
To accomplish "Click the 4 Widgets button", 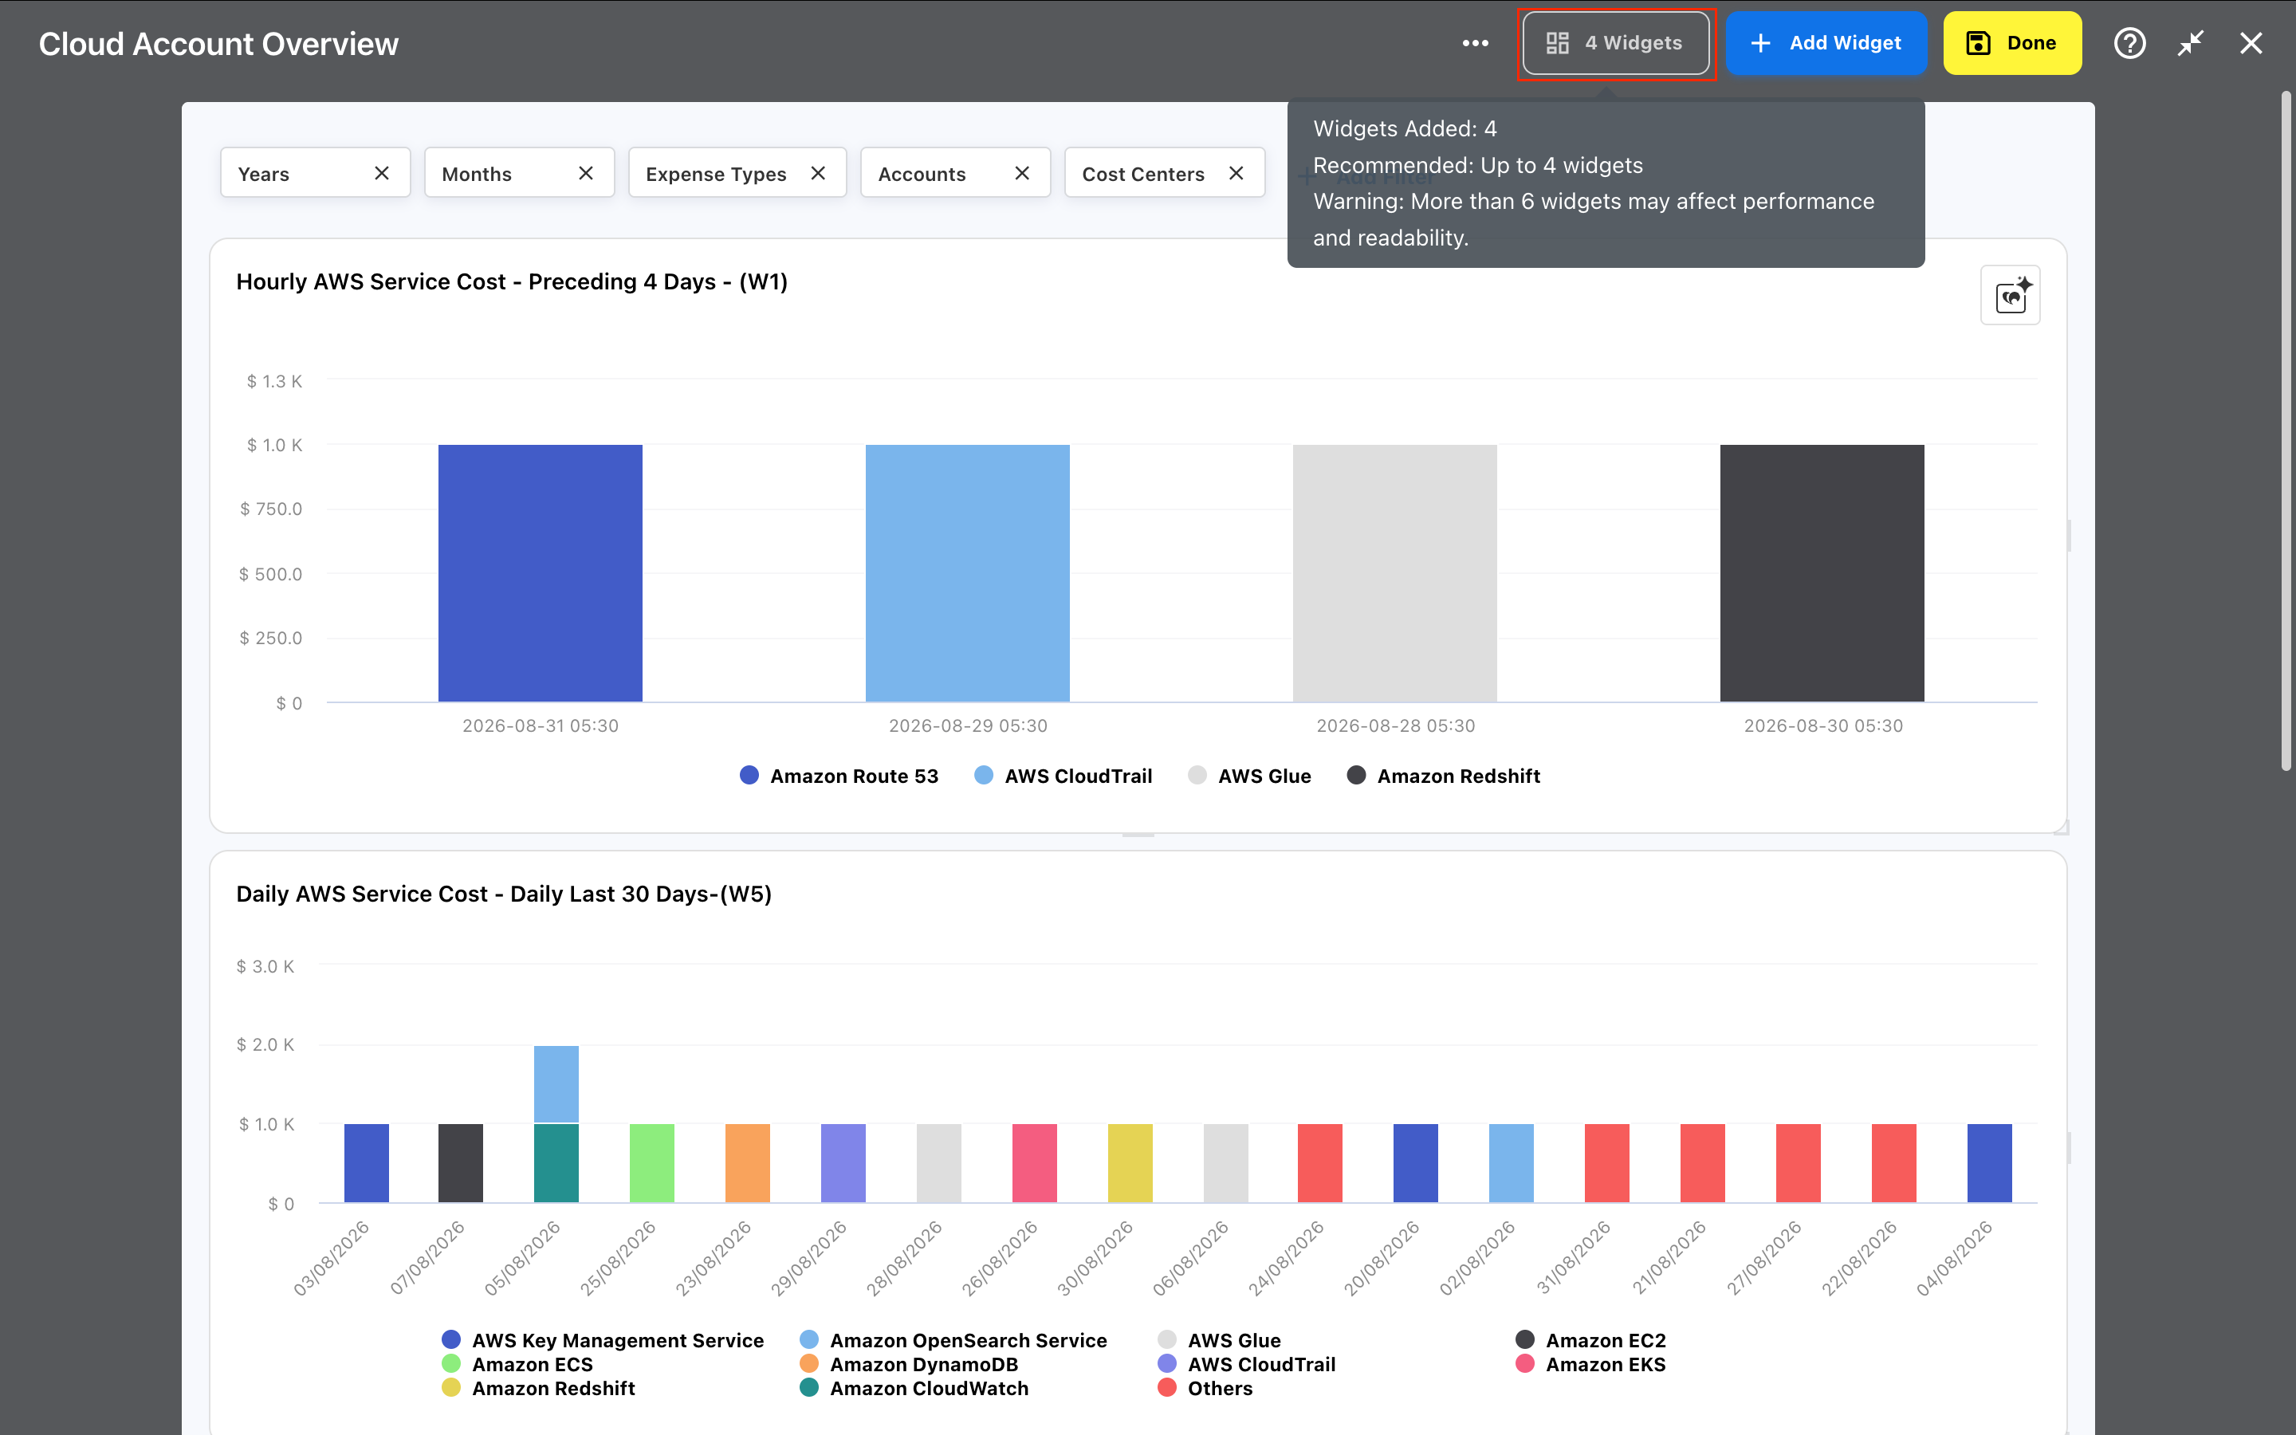I will point(1616,43).
